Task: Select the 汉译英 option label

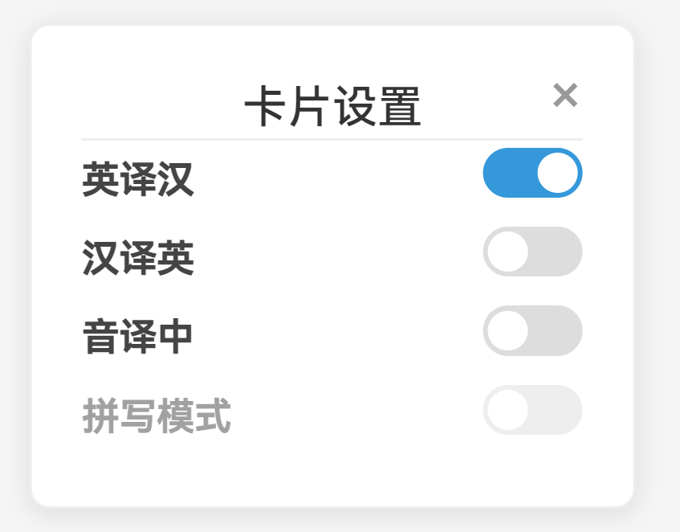Action: 138,258
